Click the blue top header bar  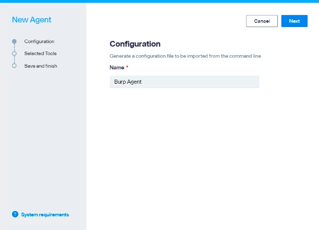[160, 2]
